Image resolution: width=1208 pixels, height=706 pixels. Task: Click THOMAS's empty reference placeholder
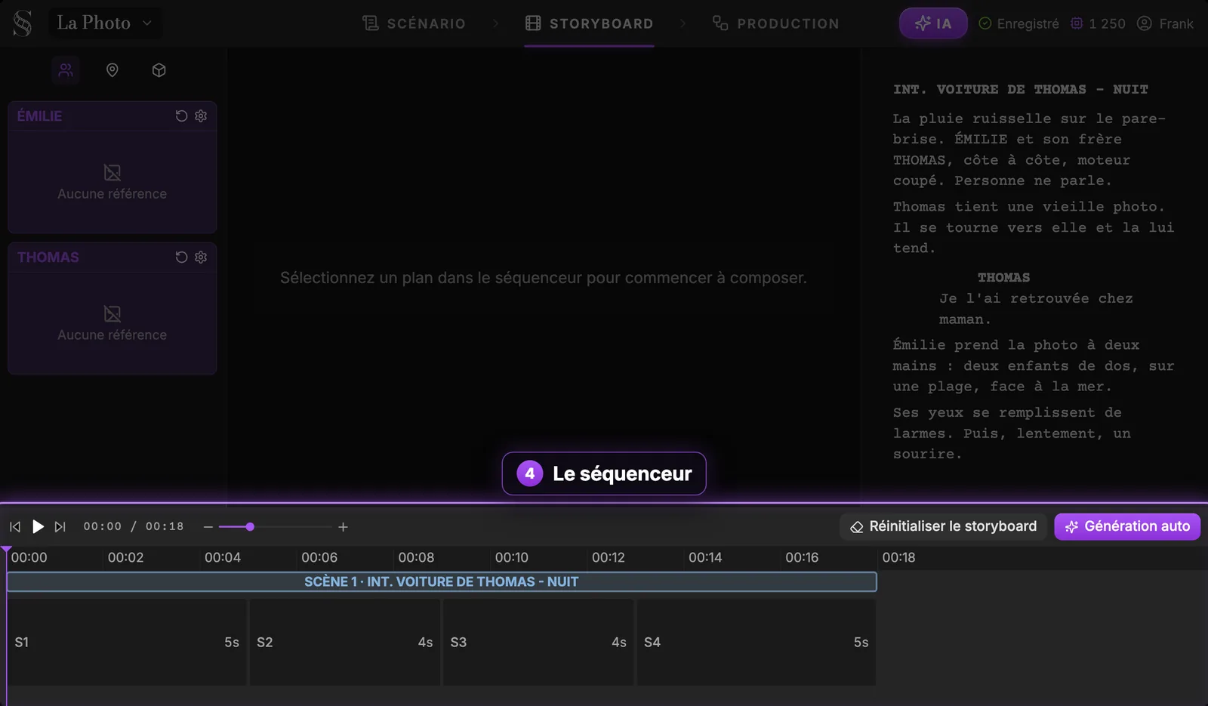(x=112, y=323)
